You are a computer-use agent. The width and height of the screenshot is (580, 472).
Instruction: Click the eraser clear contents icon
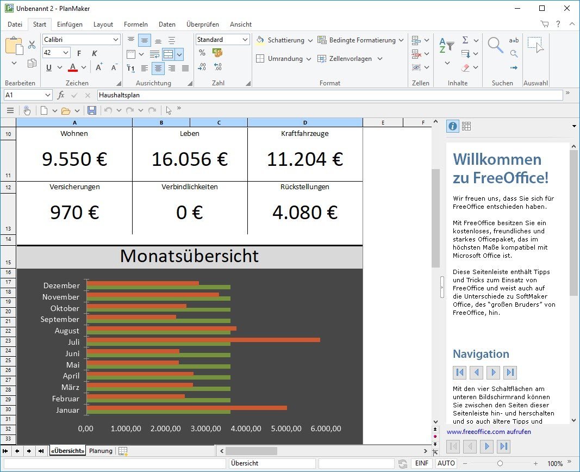click(465, 68)
